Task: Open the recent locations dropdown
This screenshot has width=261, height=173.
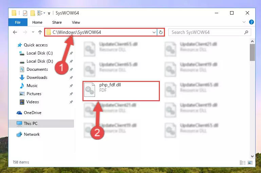Action: point(33,32)
